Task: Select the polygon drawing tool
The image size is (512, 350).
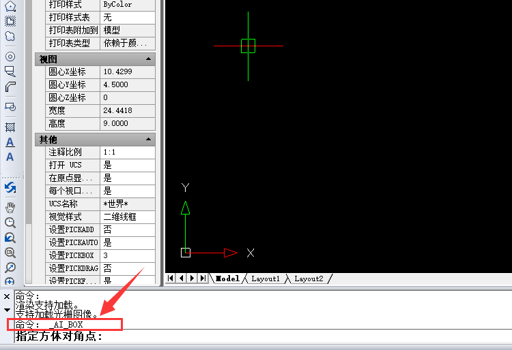Action: [10, 5]
